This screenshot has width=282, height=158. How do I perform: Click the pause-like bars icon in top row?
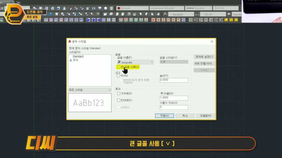coord(94,8)
